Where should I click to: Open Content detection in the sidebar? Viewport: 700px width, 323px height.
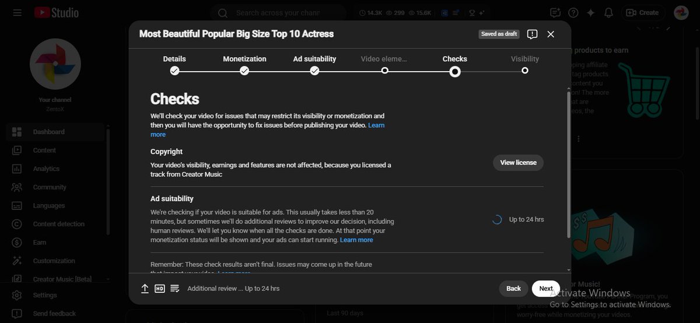[x=55, y=224]
